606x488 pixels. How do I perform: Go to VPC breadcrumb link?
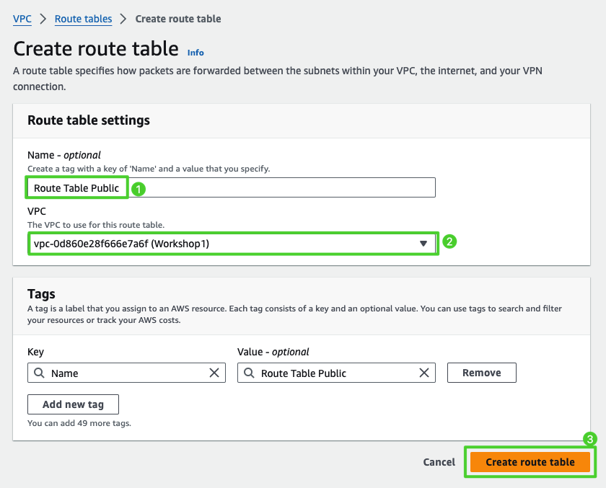pyautogui.click(x=22, y=19)
